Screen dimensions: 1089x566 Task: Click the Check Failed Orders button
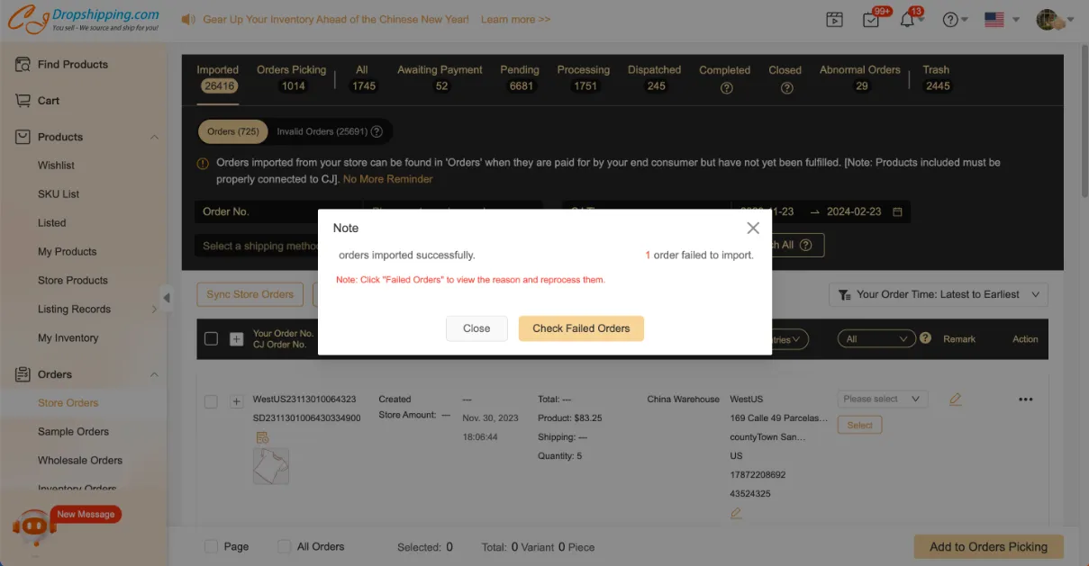581,328
